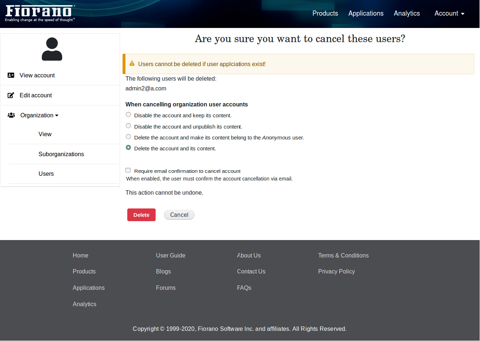The image size is (480, 341).
Task: Enable 'Require email confirmation to cancel account'
Action: [x=128, y=170]
